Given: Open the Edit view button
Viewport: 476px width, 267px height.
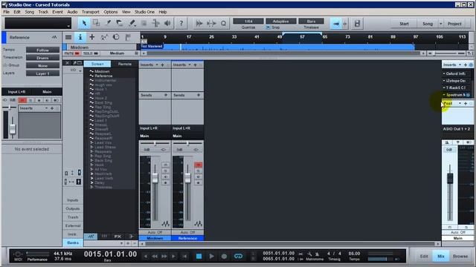Looking at the screenshot, I should click(424, 256).
